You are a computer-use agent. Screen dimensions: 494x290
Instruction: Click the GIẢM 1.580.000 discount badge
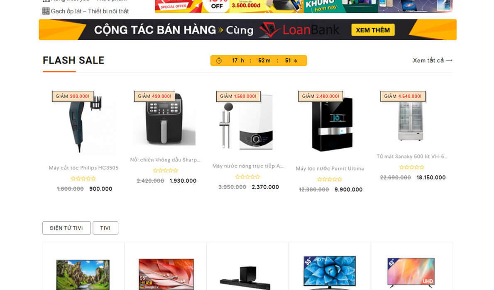click(238, 96)
